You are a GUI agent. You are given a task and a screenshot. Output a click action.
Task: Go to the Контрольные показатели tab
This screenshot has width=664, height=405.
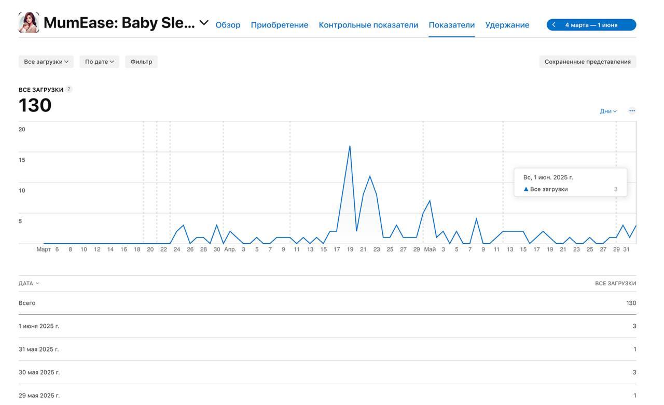tap(368, 25)
